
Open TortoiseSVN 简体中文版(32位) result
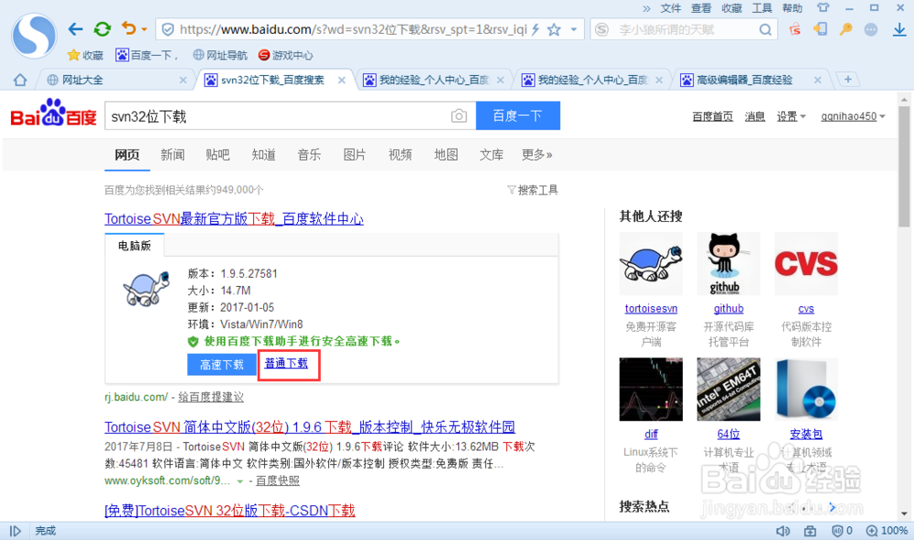point(310,427)
